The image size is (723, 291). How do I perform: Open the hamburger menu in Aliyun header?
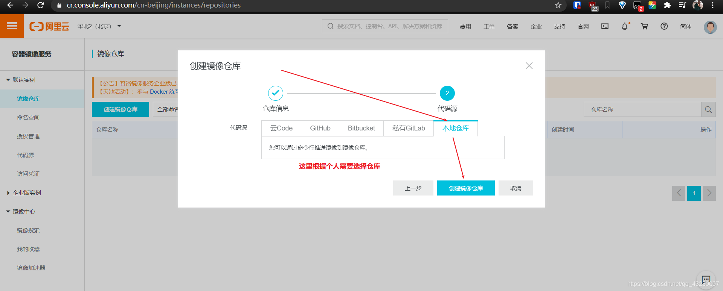tap(12, 26)
